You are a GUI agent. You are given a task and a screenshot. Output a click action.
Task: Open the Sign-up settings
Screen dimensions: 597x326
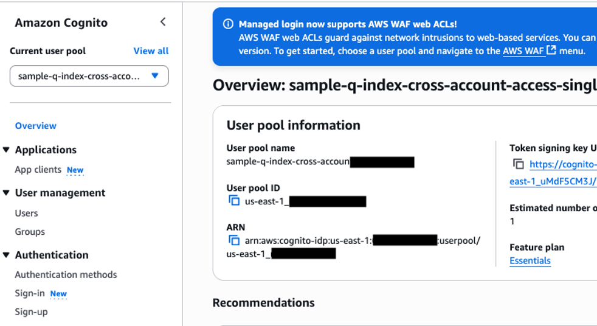click(x=31, y=312)
